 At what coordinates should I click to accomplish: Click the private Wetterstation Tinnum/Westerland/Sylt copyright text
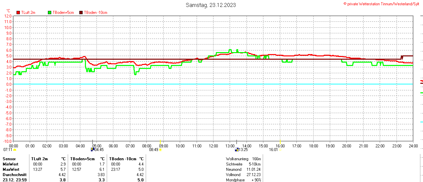point(383,4)
